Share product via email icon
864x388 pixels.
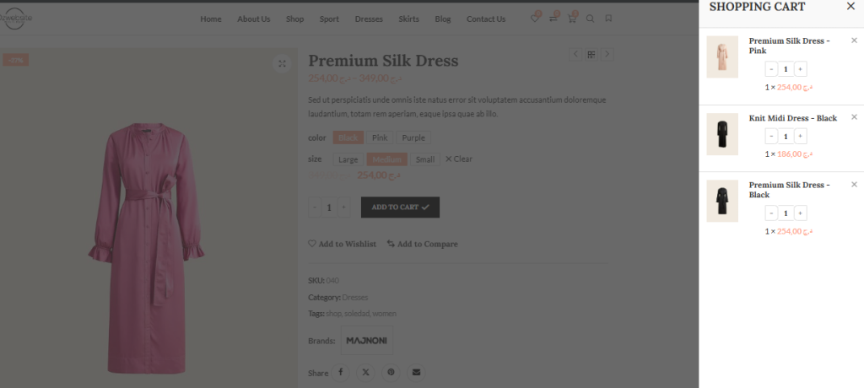416,372
